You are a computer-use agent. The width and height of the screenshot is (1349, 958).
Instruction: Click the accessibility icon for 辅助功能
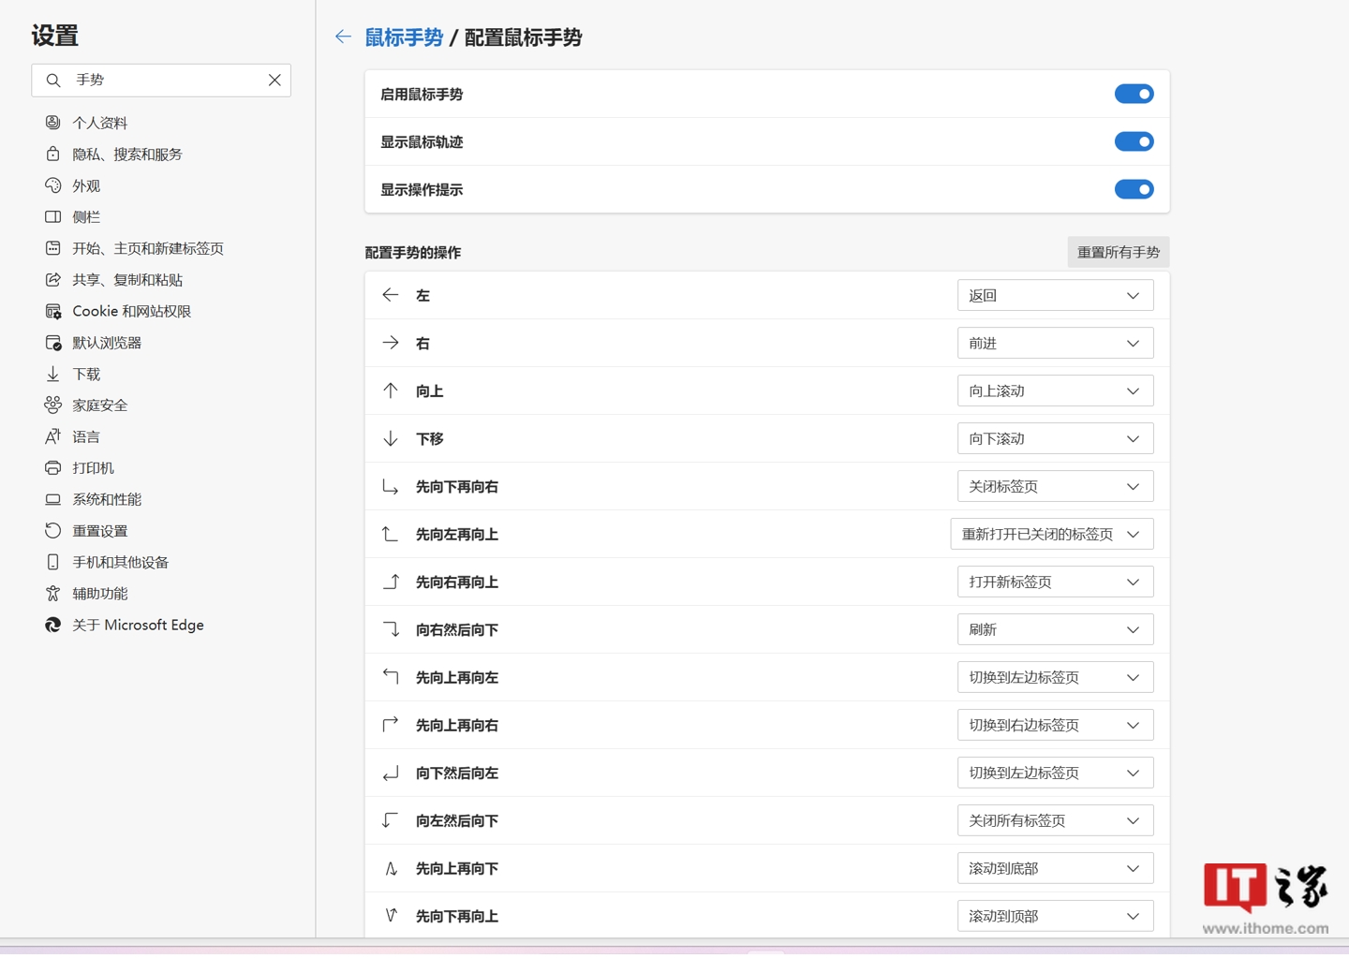click(53, 593)
